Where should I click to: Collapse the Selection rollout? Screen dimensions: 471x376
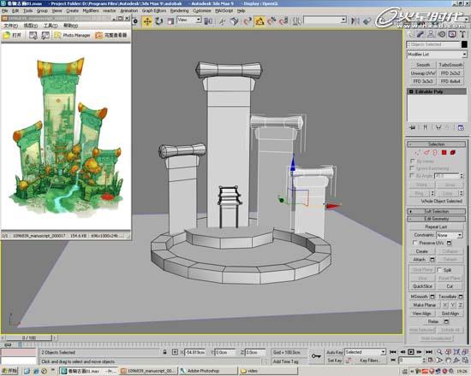click(x=436, y=144)
